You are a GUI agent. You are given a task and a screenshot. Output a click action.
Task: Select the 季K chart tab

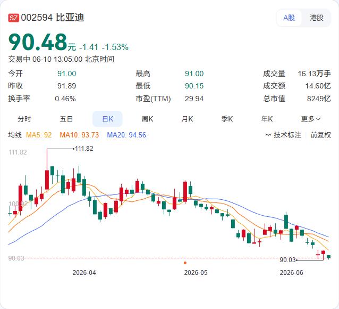(x=227, y=119)
